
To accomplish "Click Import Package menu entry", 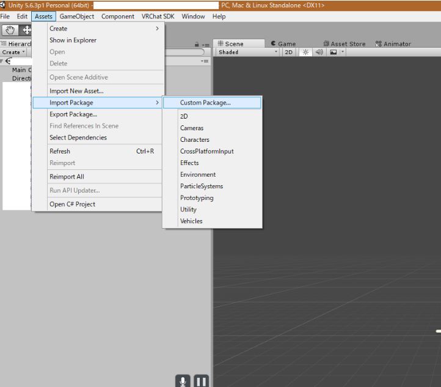I will (97, 103).
